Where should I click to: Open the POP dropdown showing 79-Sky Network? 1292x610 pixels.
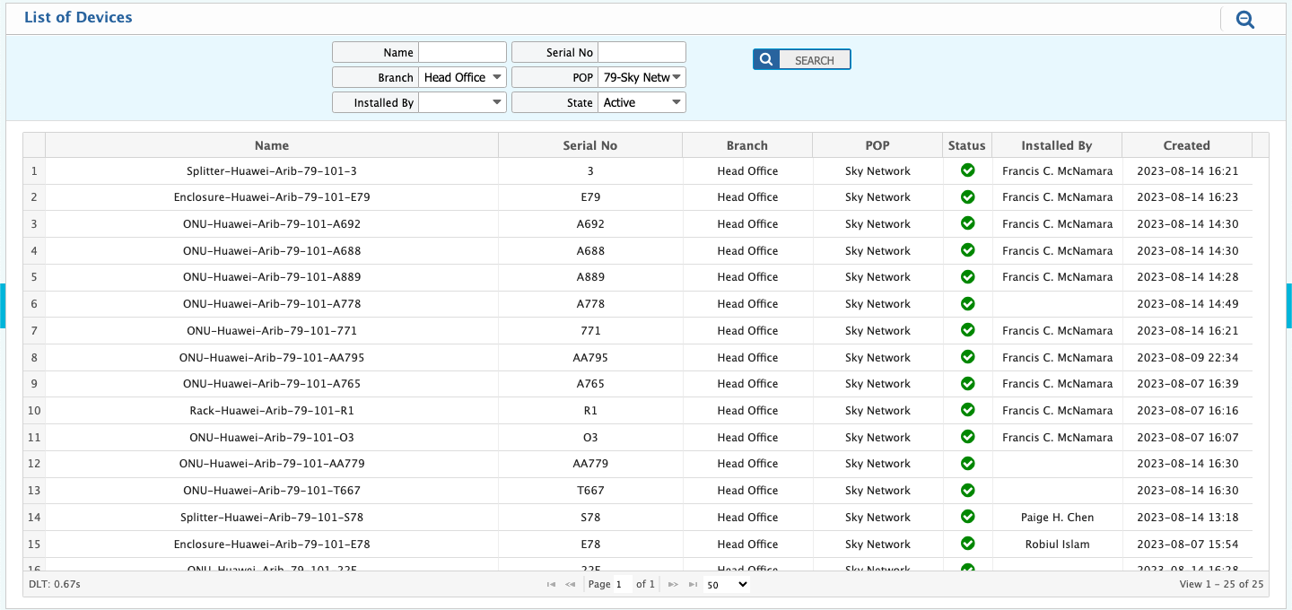(642, 77)
